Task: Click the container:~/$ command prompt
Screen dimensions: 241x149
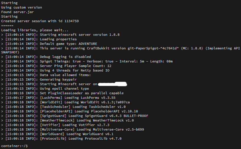Action: tap(14, 146)
